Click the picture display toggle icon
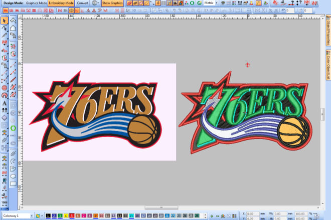The width and height of the screenshot is (331, 220). click(175, 3)
